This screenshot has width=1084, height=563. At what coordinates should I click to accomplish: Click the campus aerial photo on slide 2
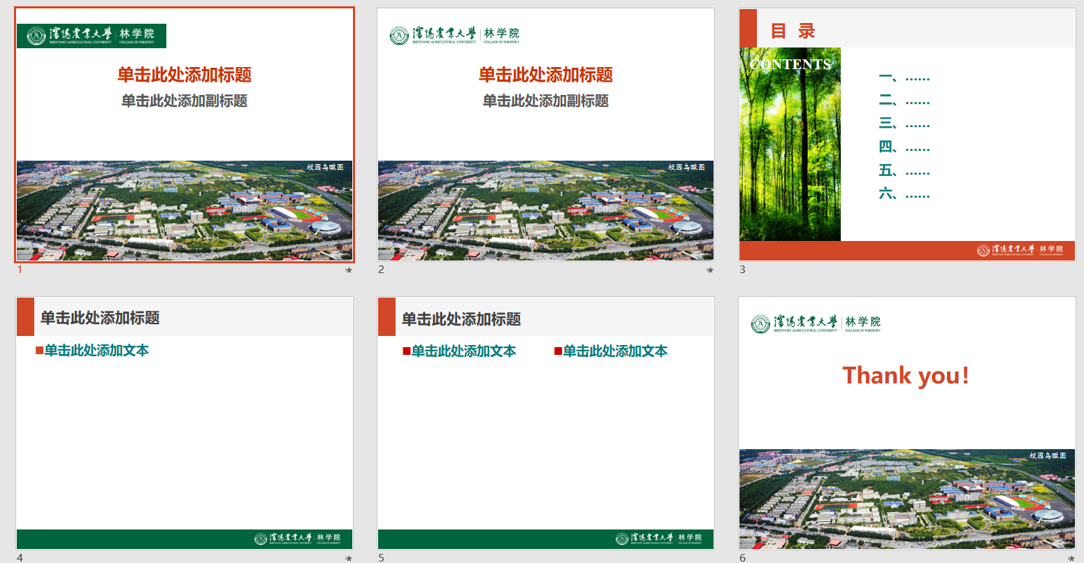coord(545,211)
